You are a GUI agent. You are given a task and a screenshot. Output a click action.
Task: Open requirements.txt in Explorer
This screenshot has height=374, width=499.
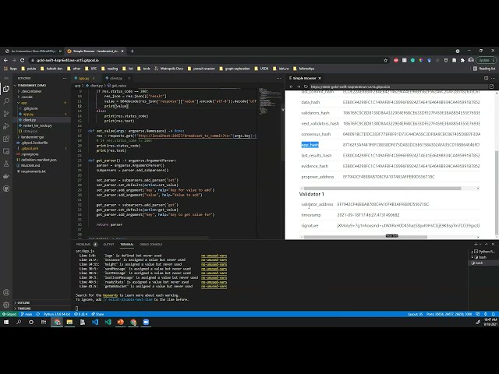33,171
